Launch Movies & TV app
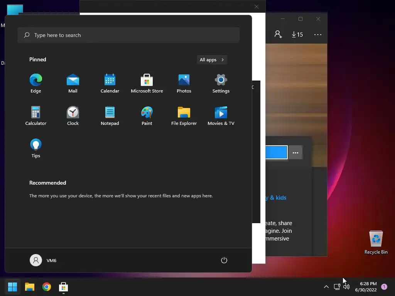 [221, 116]
